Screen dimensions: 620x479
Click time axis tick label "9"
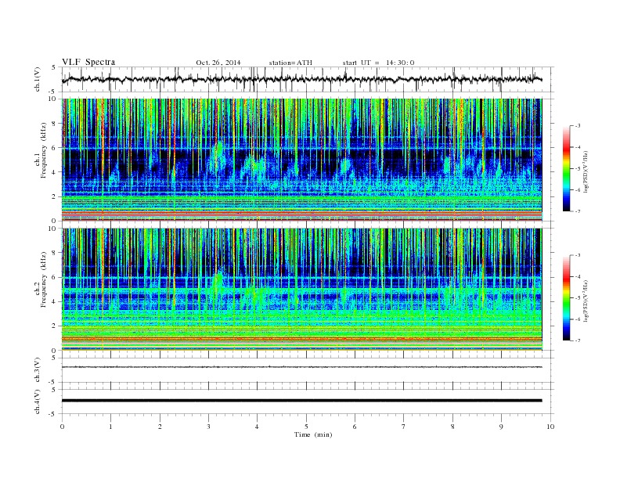[x=501, y=427]
